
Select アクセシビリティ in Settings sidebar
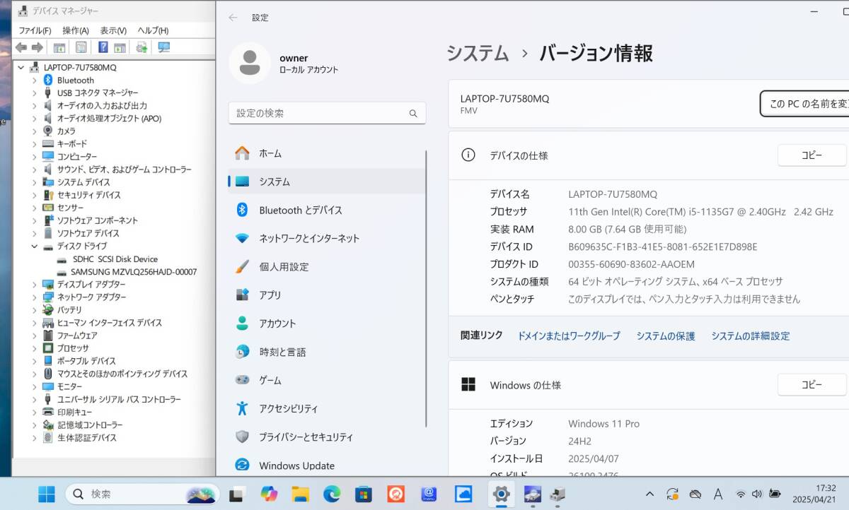click(x=327, y=409)
